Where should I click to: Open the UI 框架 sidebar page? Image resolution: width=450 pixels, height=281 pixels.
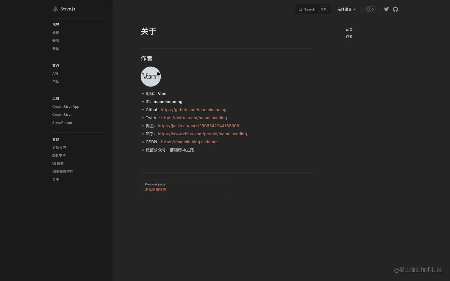click(58, 164)
